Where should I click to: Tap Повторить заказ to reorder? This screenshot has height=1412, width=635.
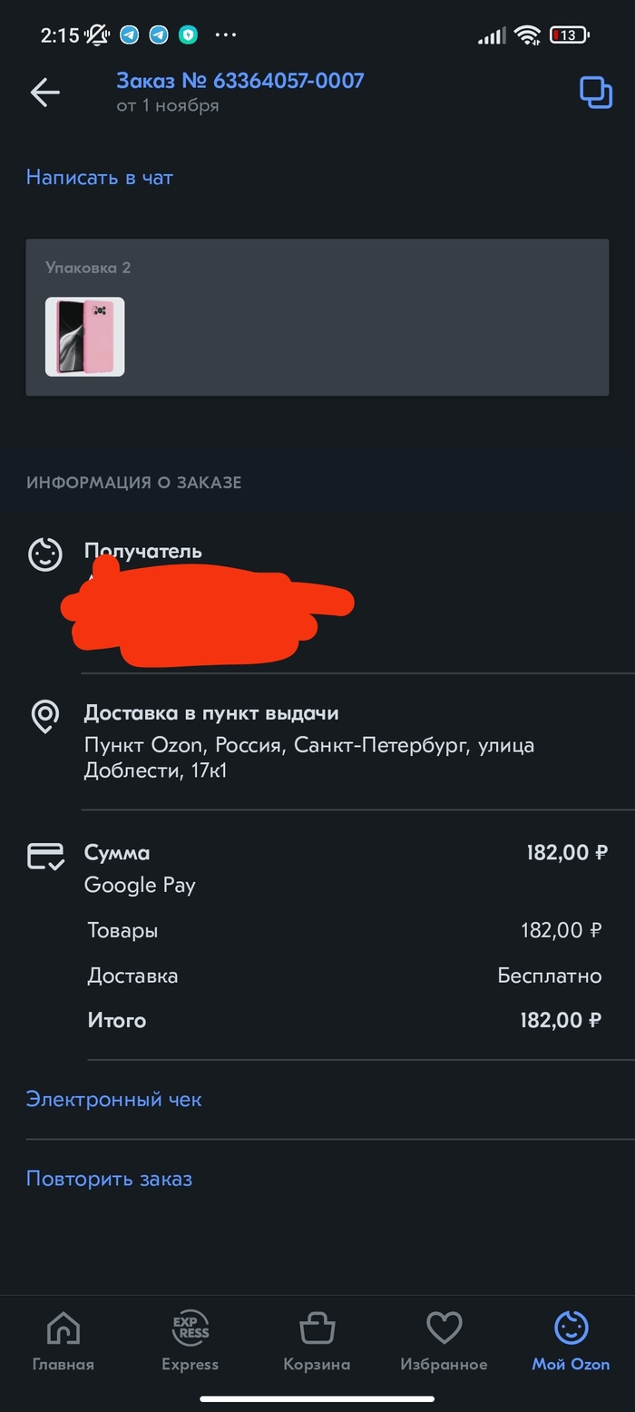pyautogui.click(x=109, y=1179)
